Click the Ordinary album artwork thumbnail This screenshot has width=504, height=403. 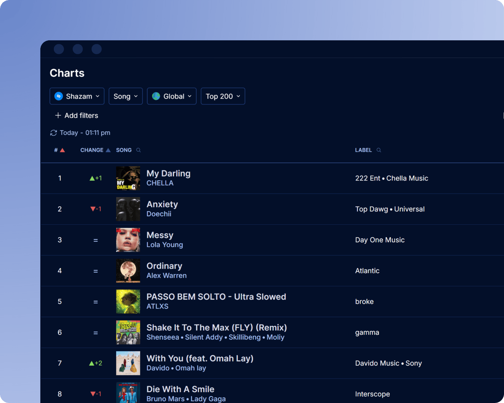tap(128, 271)
